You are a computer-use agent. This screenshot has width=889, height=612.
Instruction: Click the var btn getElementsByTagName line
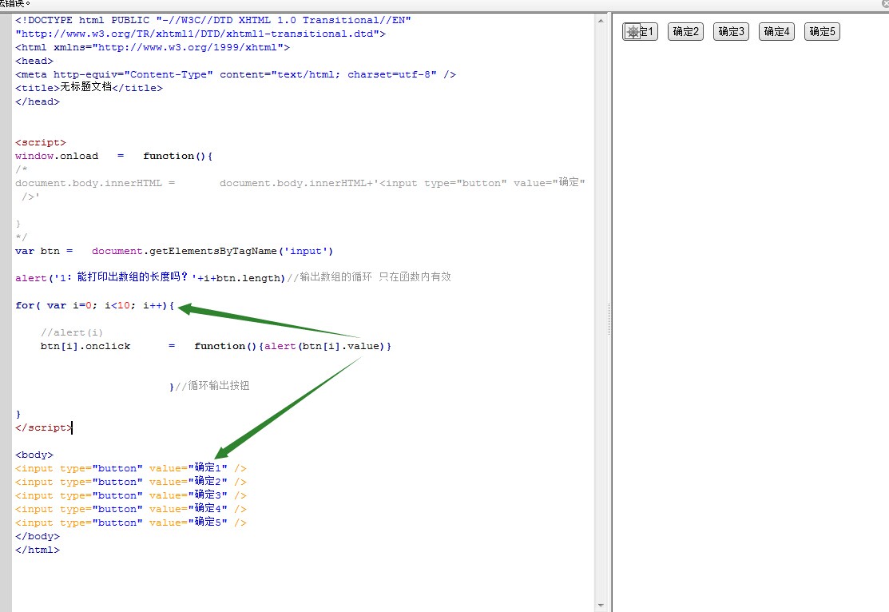point(174,251)
